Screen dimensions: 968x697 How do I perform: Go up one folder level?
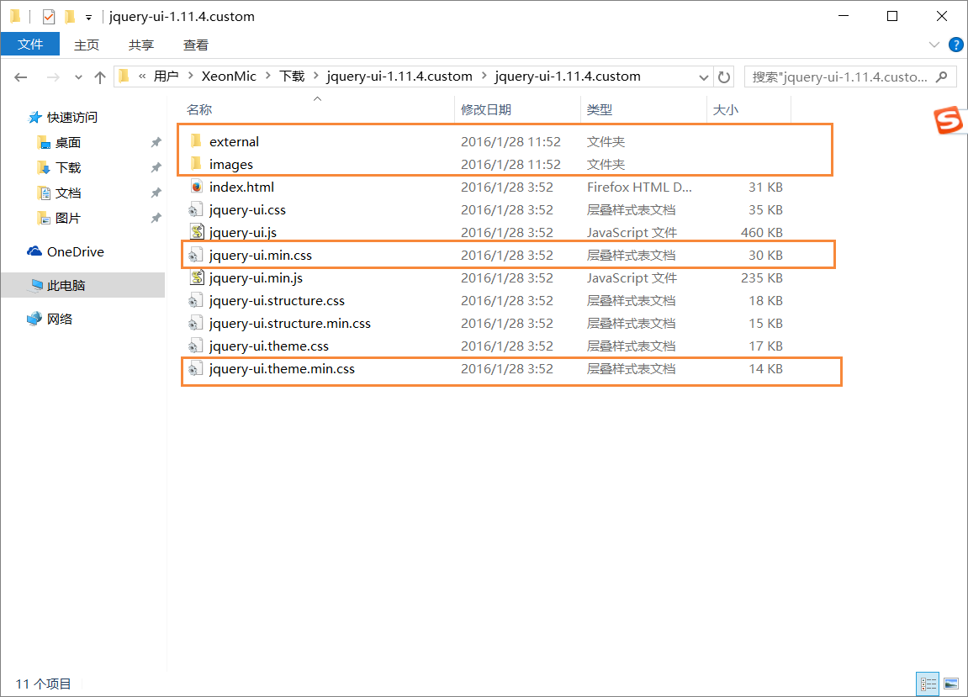100,77
